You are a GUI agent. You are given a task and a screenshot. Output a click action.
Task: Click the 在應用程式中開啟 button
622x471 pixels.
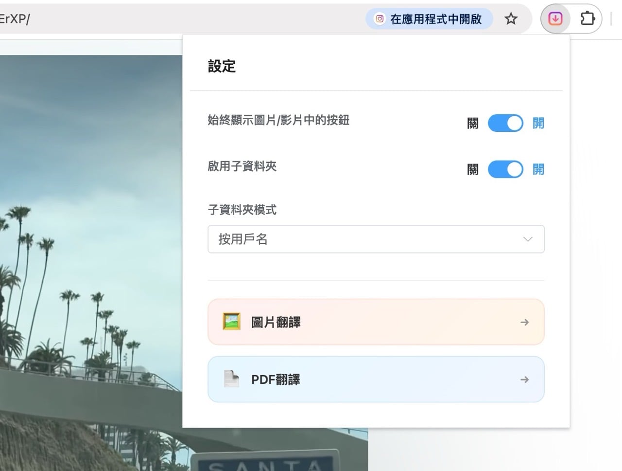click(x=429, y=18)
